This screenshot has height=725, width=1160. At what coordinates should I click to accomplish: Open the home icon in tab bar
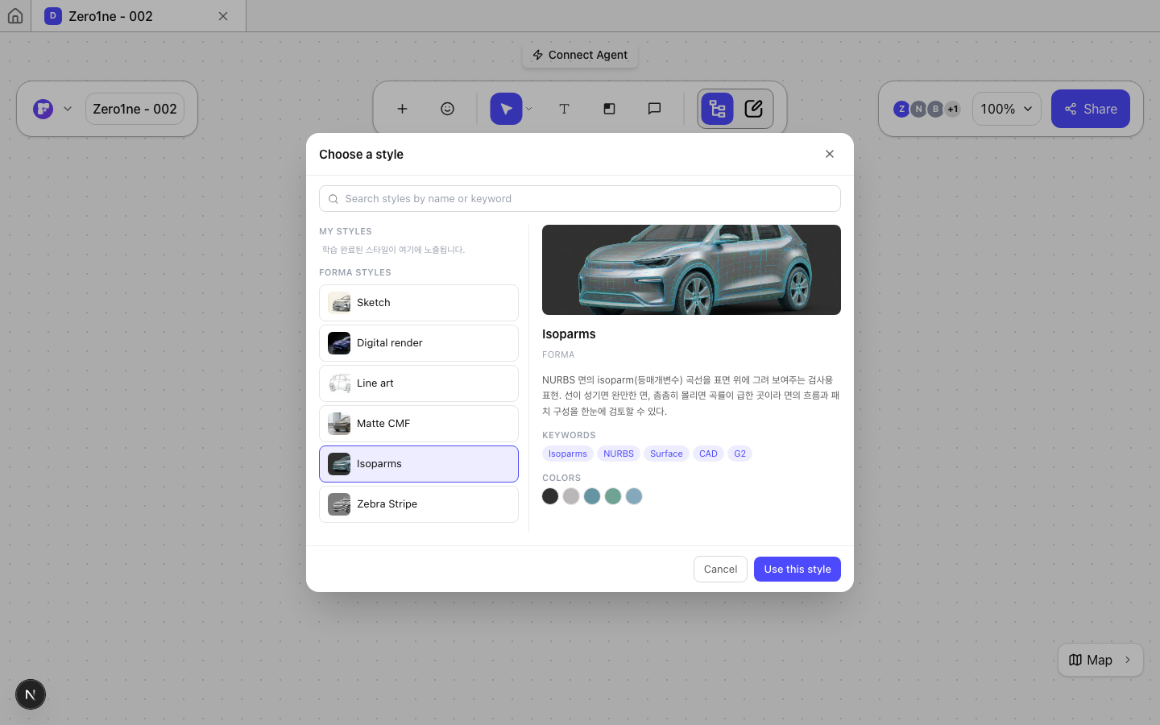[x=15, y=16]
